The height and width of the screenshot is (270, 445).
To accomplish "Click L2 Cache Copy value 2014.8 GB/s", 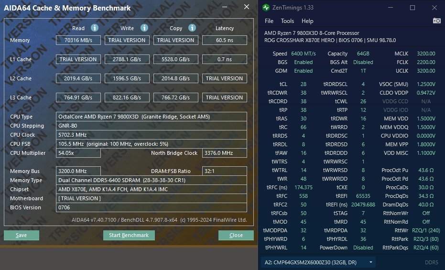I will click(176, 78).
